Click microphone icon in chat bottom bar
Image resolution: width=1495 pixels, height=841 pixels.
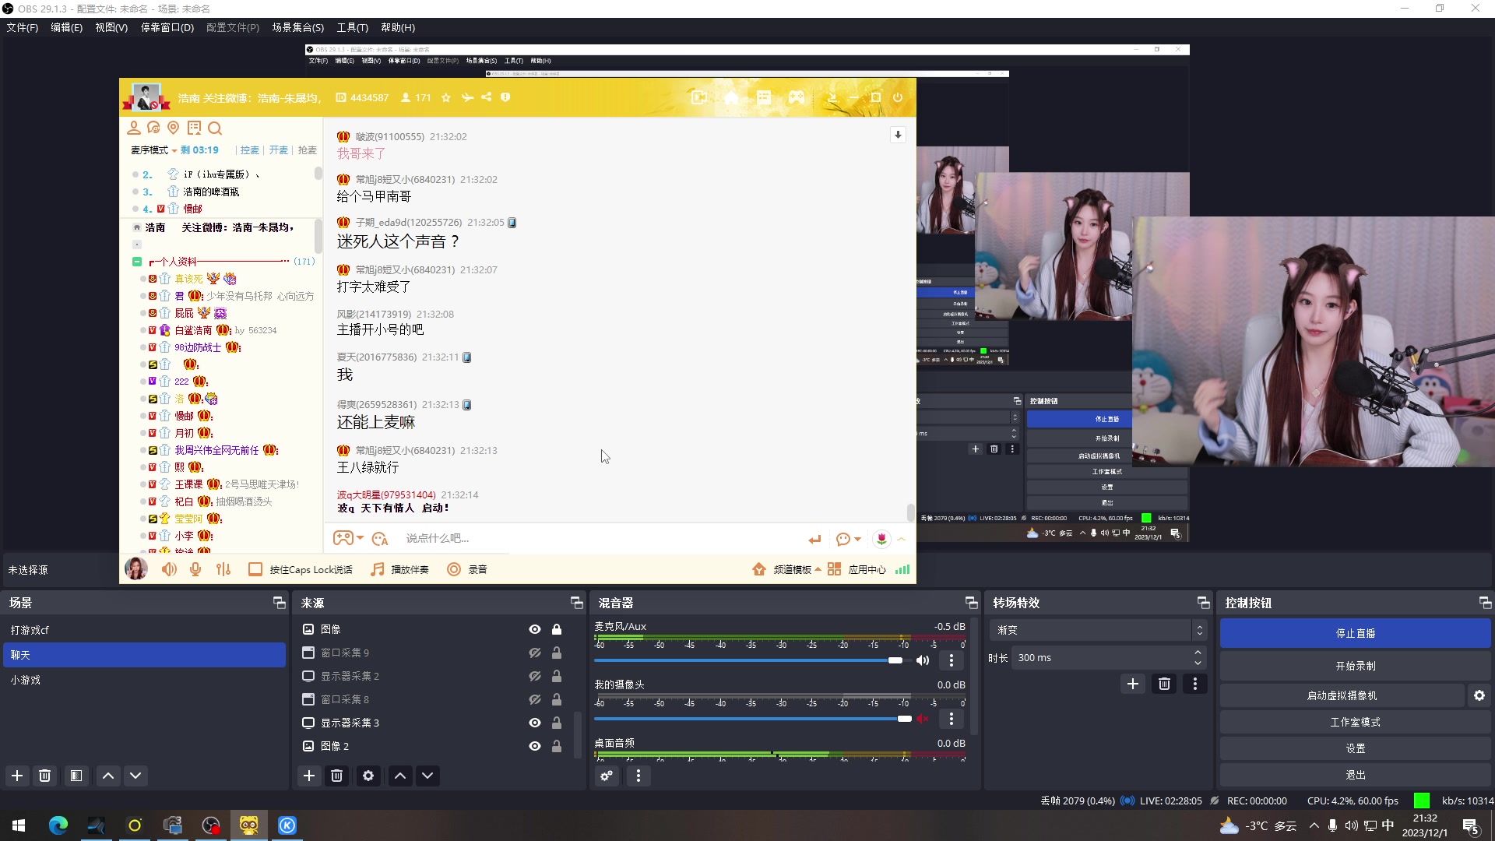click(195, 569)
